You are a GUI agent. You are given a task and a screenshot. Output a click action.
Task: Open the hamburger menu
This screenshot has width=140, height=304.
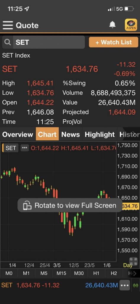click(8, 26)
